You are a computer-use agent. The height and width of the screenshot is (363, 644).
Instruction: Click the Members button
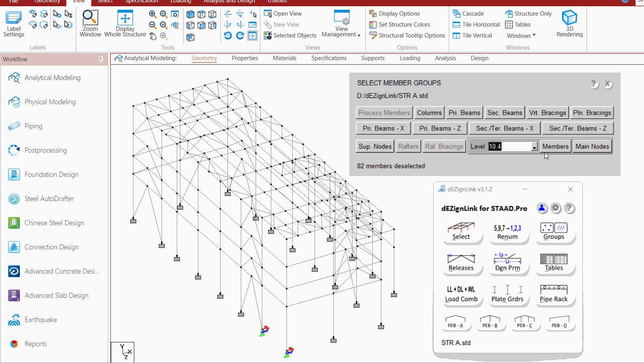[x=555, y=146]
